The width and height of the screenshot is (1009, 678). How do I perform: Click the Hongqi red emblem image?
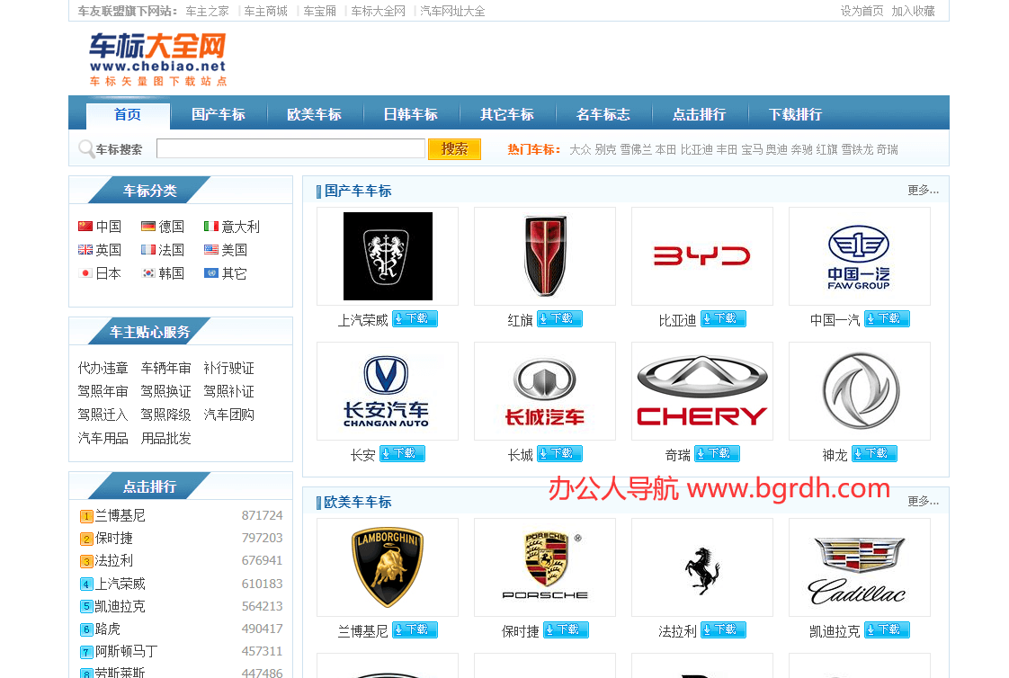544,256
